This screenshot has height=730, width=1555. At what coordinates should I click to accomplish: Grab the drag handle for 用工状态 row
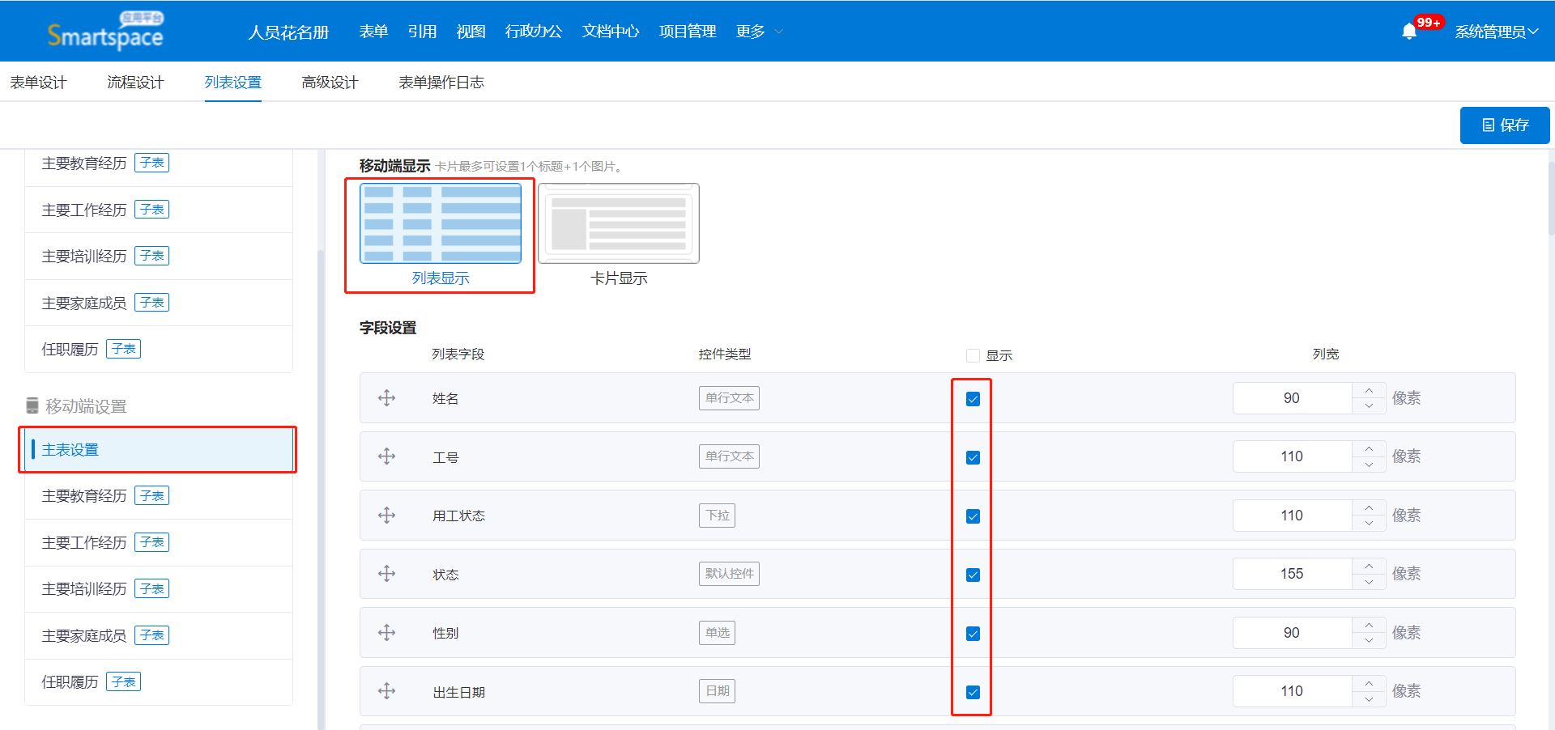coord(387,516)
